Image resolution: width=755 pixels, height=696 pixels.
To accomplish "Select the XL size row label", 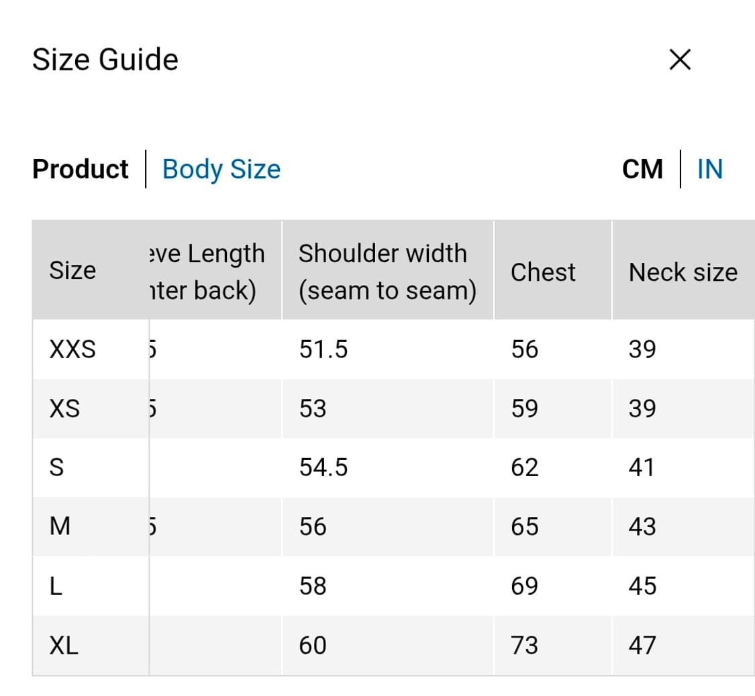I will click(x=64, y=645).
